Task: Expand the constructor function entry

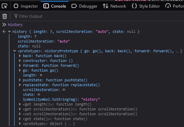Action: coord(20,61)
